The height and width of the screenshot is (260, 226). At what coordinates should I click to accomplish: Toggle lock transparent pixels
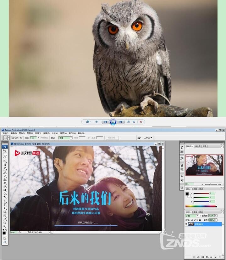(x=192, y=220)
